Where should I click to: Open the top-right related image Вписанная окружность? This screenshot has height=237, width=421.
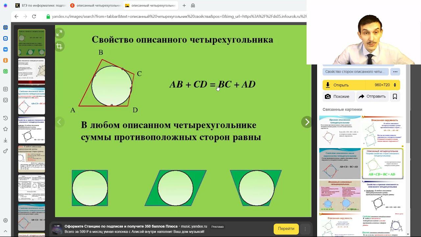pos(383,131)
